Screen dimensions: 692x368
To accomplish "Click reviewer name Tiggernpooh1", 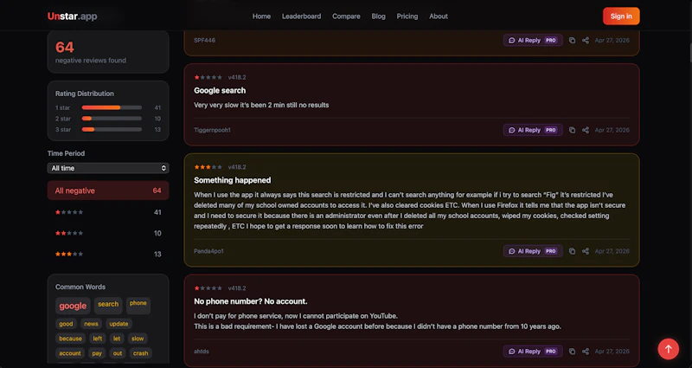I will pos(212,130).
